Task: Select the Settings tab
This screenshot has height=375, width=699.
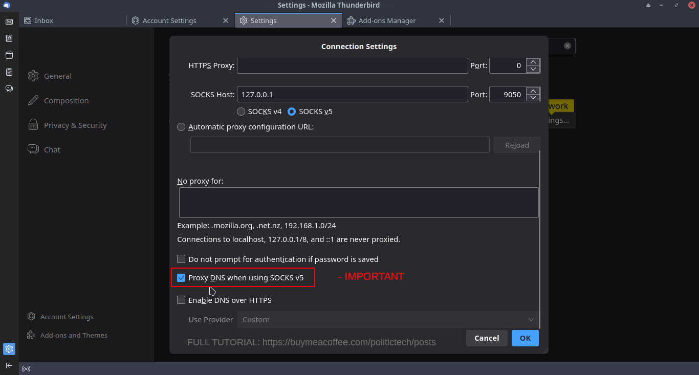Action: tap(289, 20)
